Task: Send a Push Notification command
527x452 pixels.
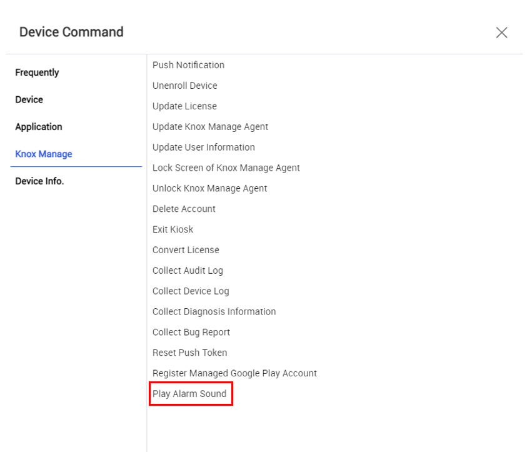Action: [x=188, y=65]
